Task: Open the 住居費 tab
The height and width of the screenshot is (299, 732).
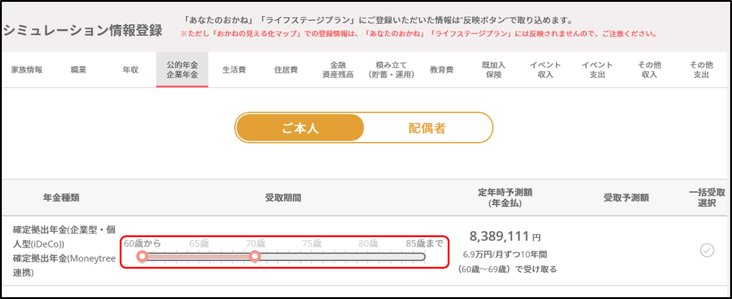Action: pyautogui.click(x=286, y=70)
